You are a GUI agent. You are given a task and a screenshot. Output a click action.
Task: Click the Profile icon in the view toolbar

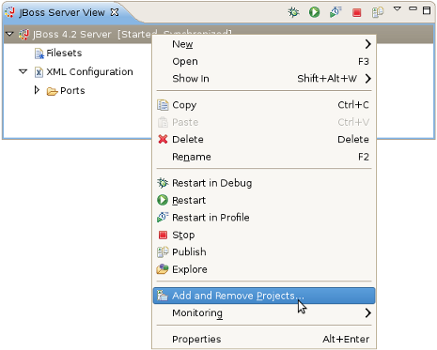[x=336, y=12]
